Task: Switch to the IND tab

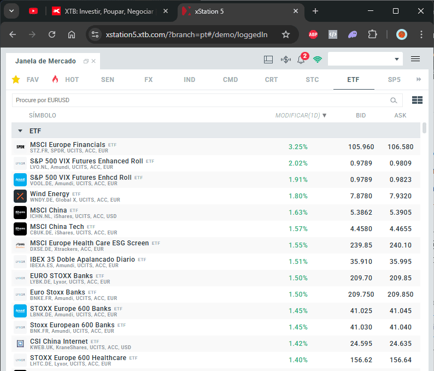Action: tap(189, 80)
